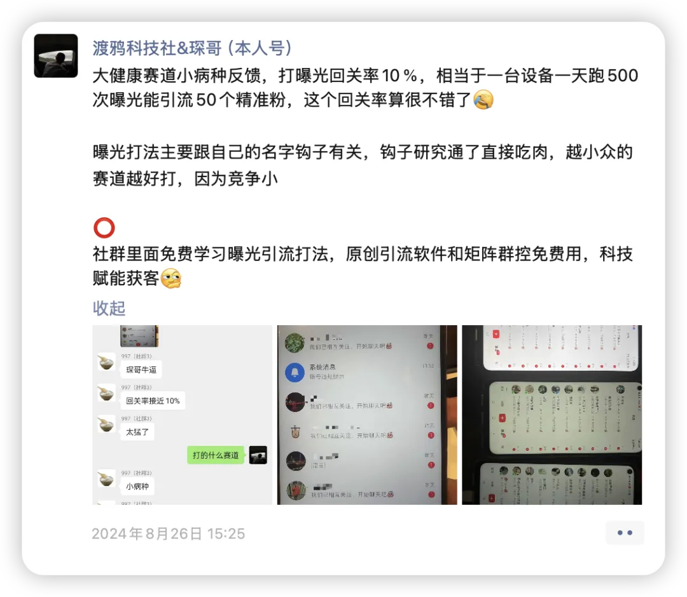Click the green 打的什么赛道 chat bubble
The height and width of the screenshot is (597, 687).
point(216,455)
